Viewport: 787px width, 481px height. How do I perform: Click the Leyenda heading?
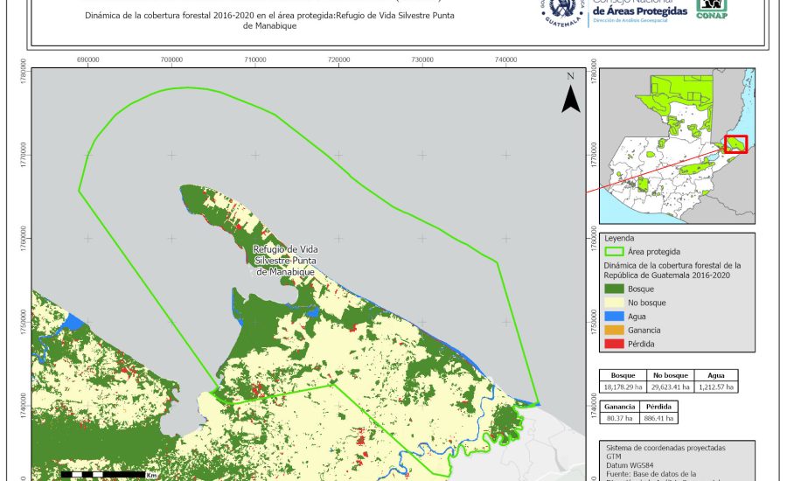coord(617,237)
